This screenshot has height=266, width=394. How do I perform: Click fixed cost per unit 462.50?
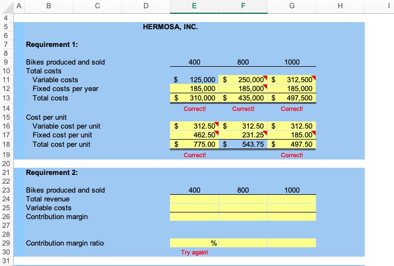194,135
